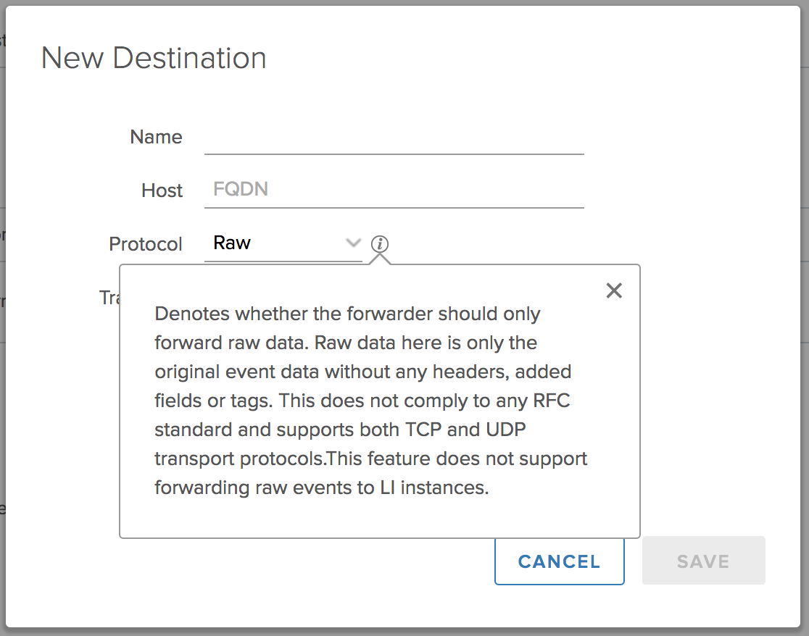
Task: Click the Name field label
Action: 156,137
